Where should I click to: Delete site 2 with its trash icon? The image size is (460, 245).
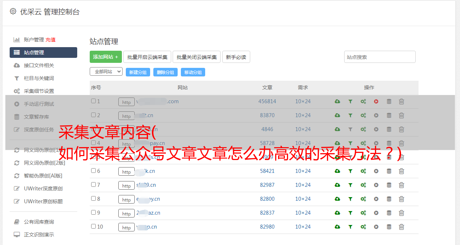pyautogui.click(x=401, y=115)
